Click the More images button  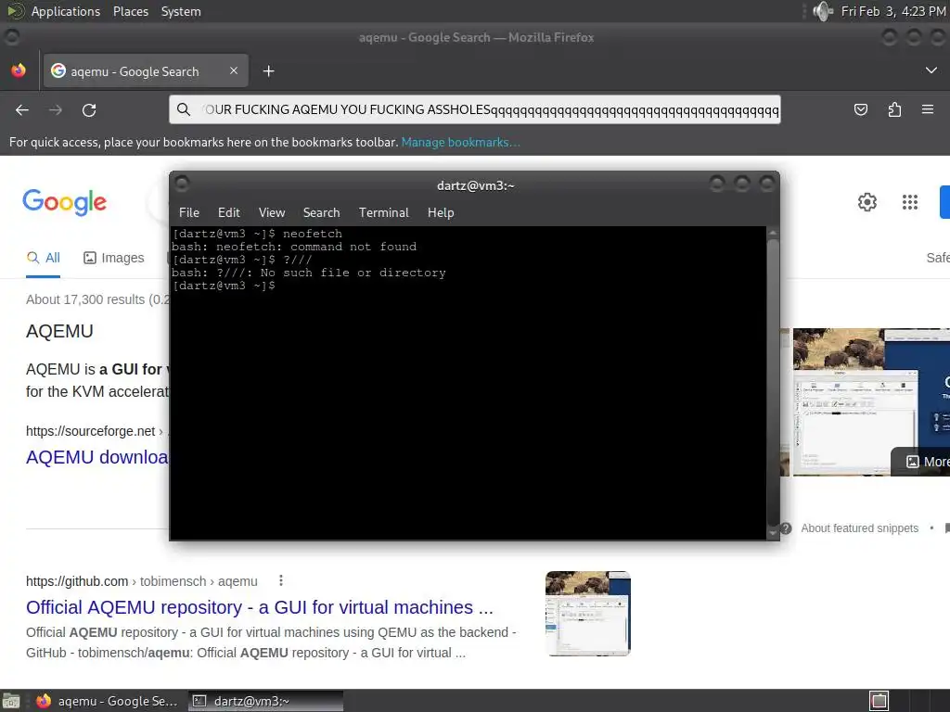(x=921, y=462)
